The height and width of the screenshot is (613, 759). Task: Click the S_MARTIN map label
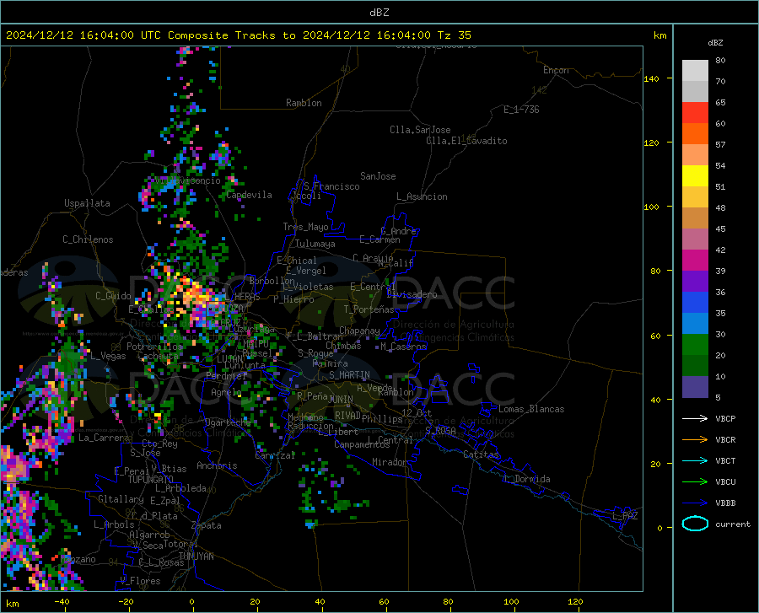click(x=349, y=375)
